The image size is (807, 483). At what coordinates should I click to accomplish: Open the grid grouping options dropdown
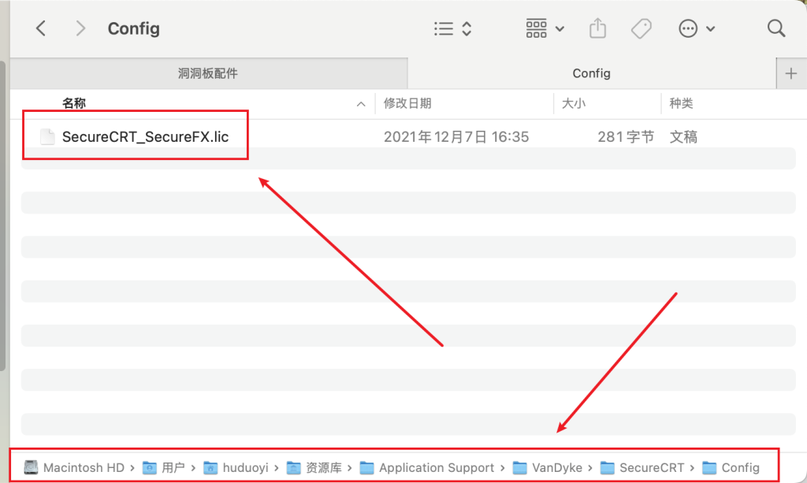545,29
